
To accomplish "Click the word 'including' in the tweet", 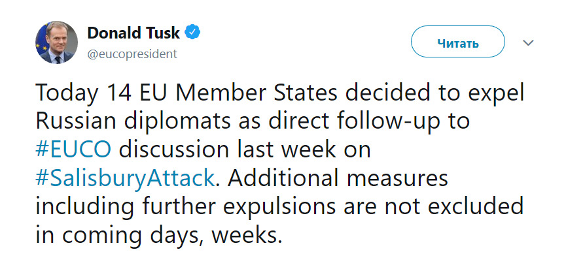I will pyautogui.click(x=85, y=208).
